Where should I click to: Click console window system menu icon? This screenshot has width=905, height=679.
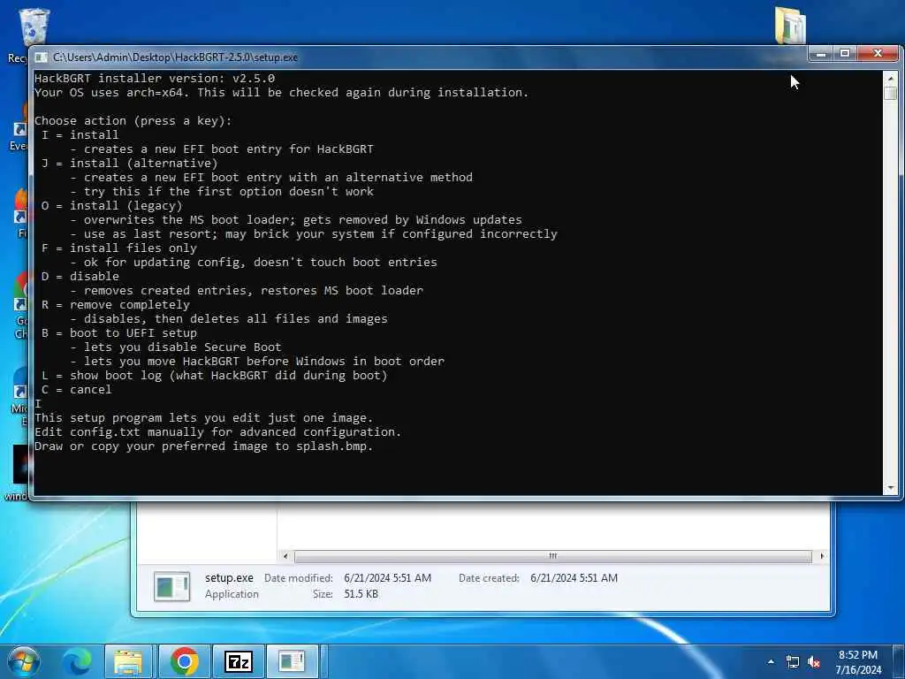tap(41, 57)
